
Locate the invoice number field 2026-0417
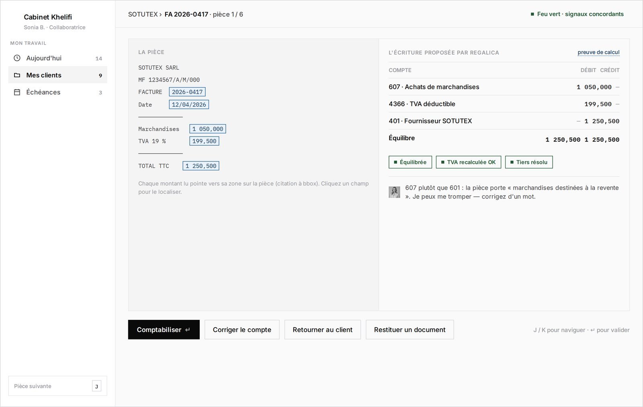187,92
